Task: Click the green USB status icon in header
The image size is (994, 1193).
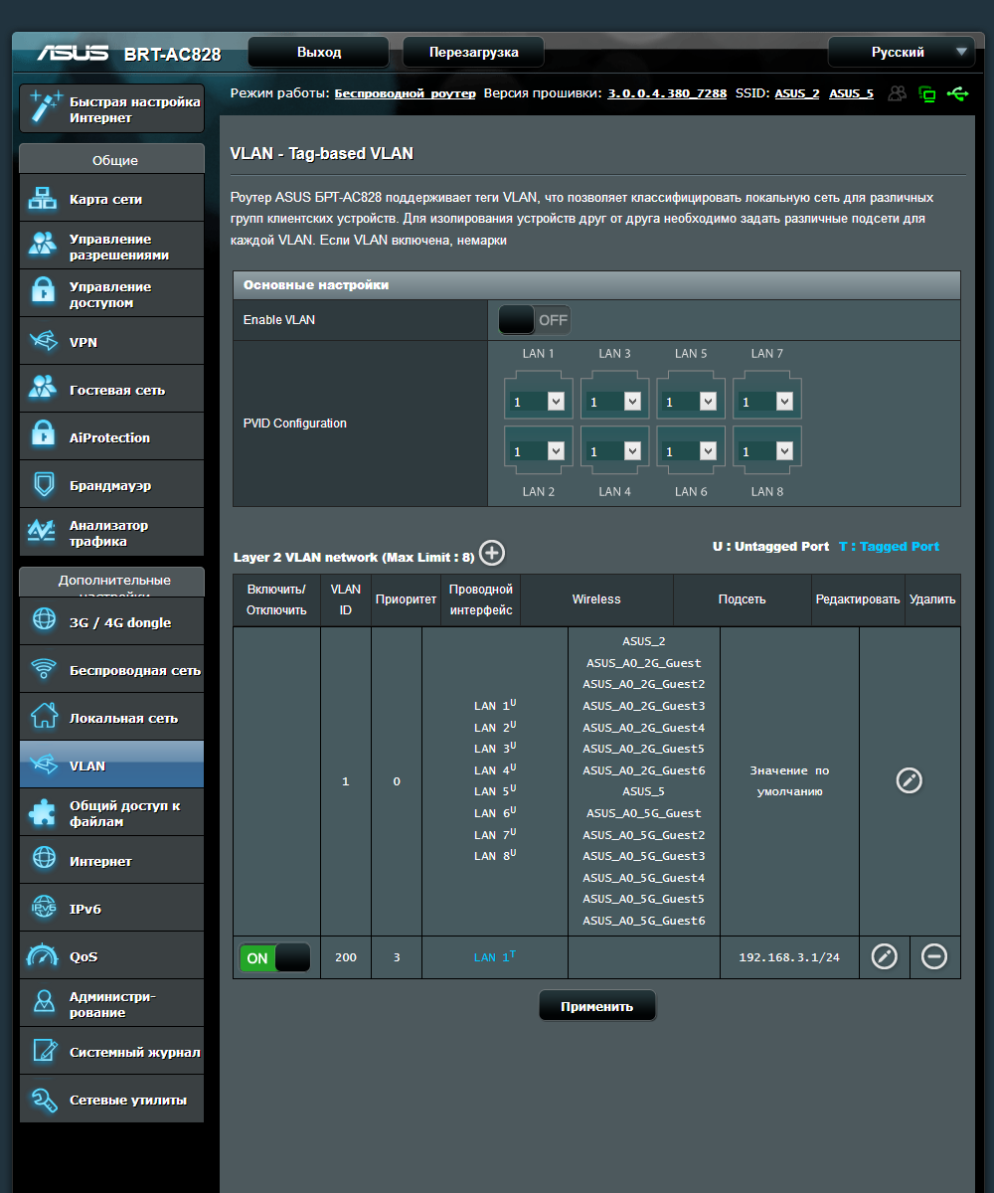Action: pos(957,94)
